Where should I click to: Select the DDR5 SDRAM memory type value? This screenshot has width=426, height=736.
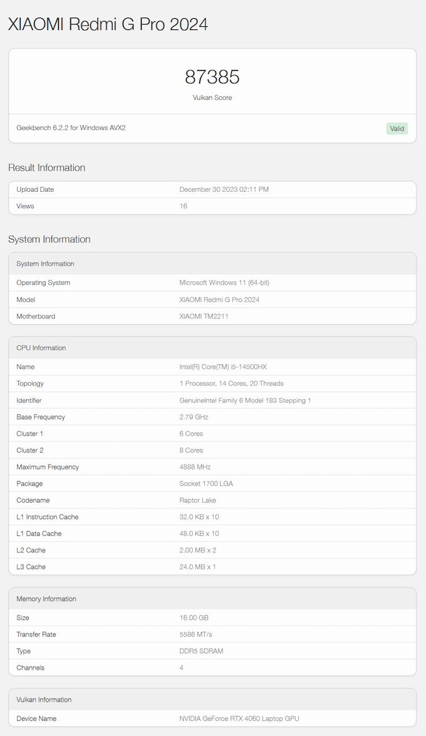(201, 651)
